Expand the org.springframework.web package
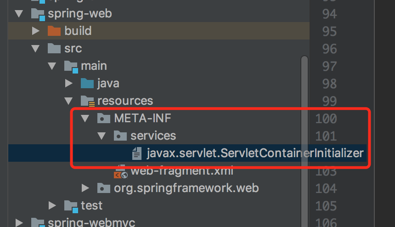Image resolution: width=395 pixels, height=227 pixels. [85, 188]
